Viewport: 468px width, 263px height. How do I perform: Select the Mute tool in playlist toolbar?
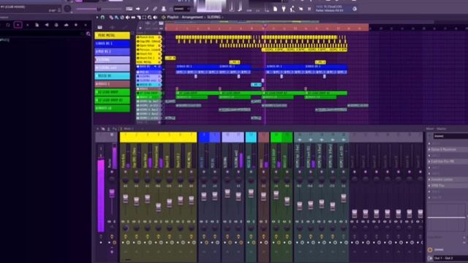click(128, 18)
